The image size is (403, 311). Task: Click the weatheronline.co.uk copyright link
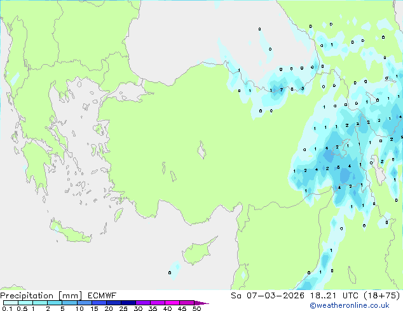350,305
